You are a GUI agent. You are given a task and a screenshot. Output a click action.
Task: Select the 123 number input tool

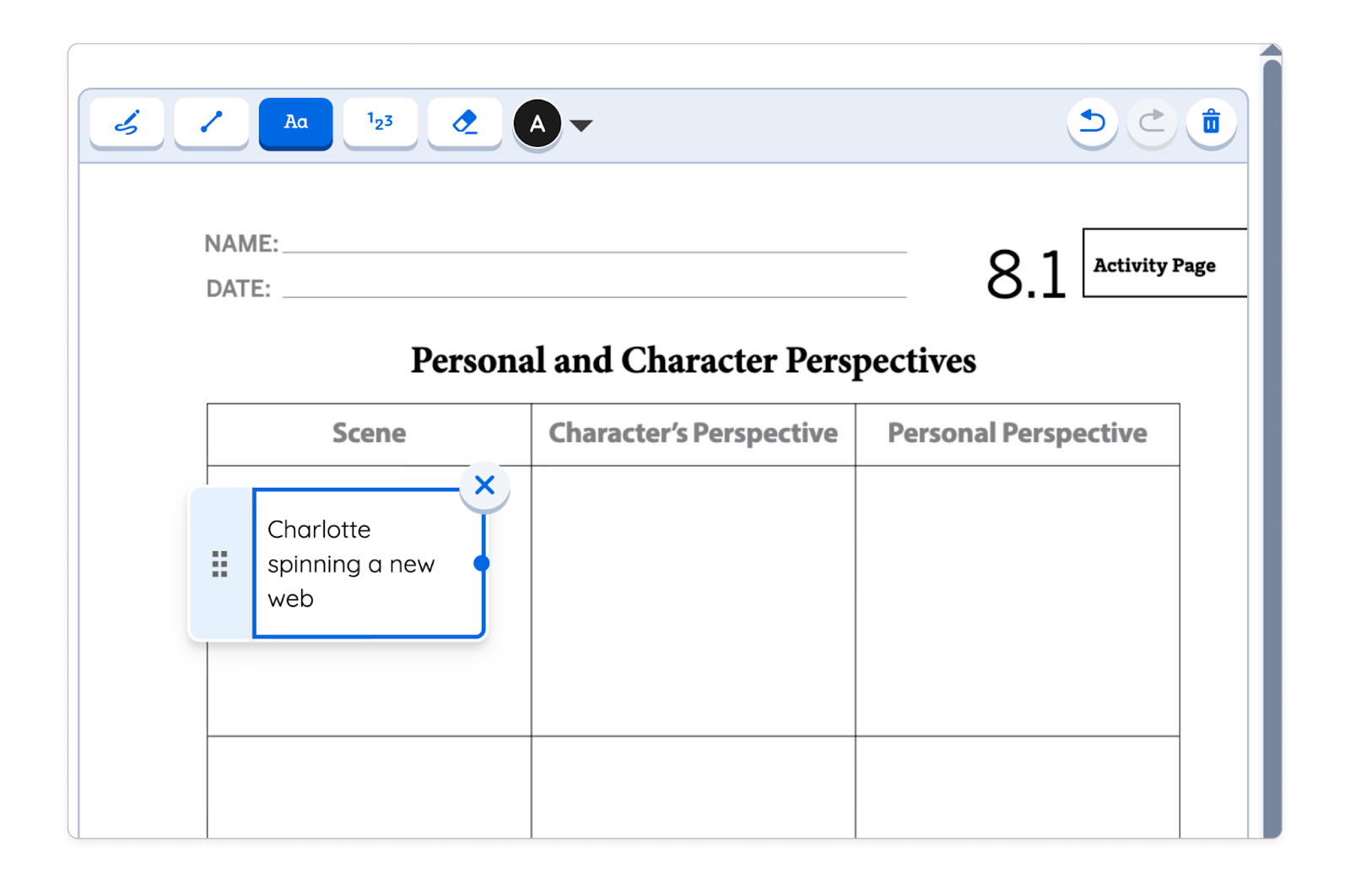(380, 122)
